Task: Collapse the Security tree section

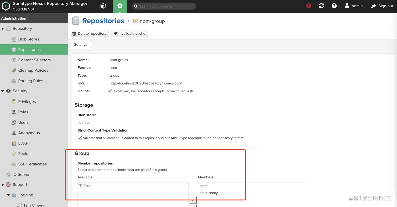Action: pos(3,91)
